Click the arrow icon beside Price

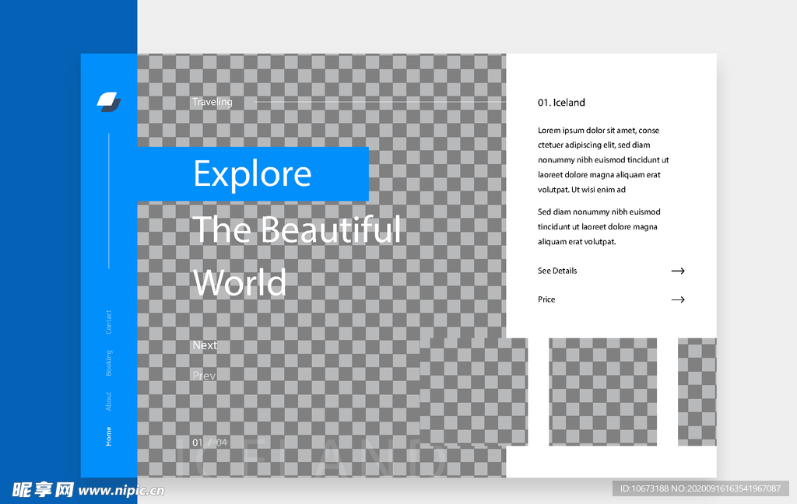pos(677,299)
